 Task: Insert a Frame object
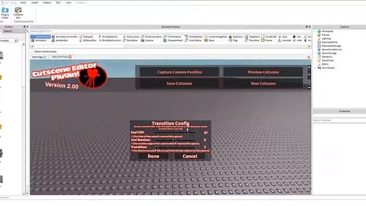tap(267, 41)
